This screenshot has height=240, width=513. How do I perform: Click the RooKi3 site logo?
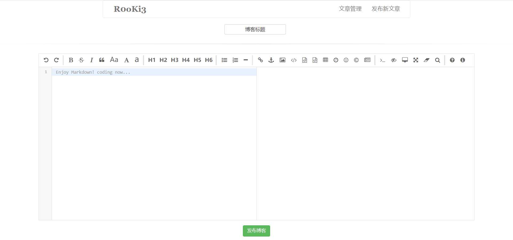coord(130,9)
